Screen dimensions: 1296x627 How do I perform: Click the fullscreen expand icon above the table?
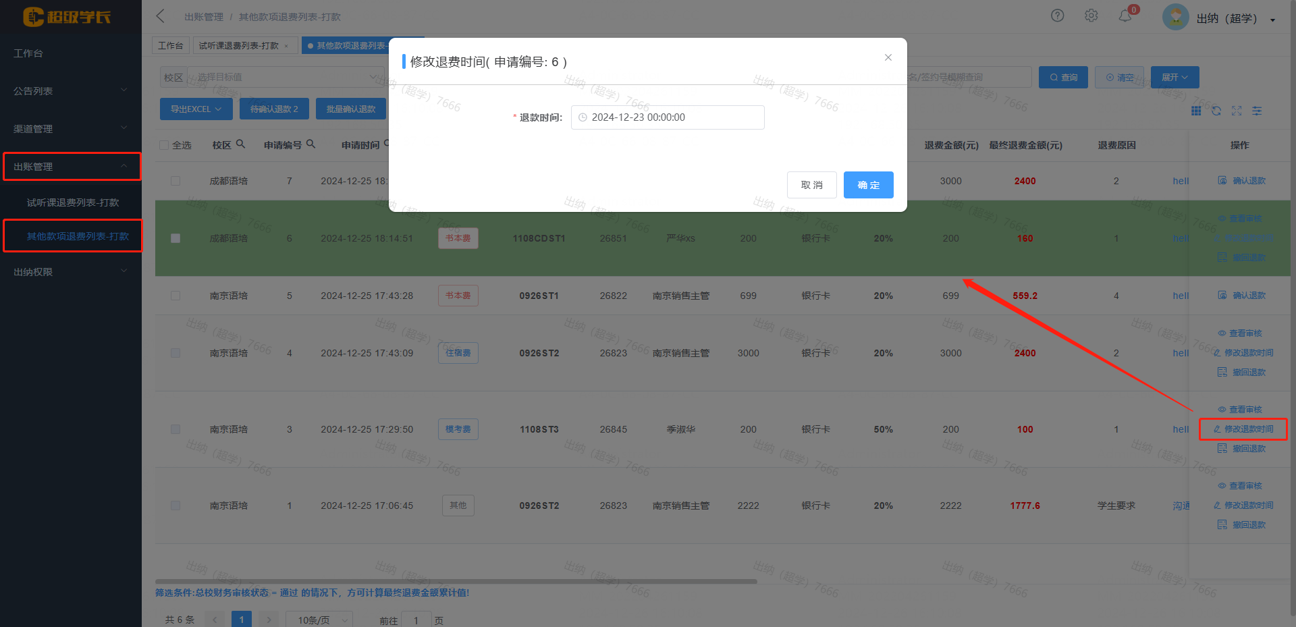click(1236, 111)
